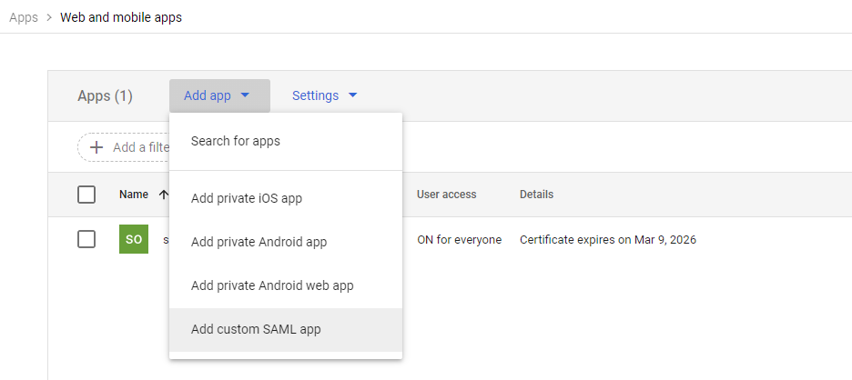
Task: Click the Name sort arrow icon
Action: pyautogui.click(x=164, y=195)
